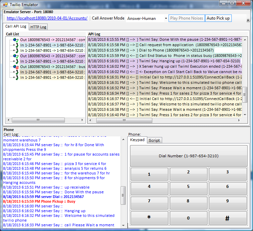
Task: Select the first 'Out 18009876543 -> 2012134567' call row
Action: tap(52, 40)
